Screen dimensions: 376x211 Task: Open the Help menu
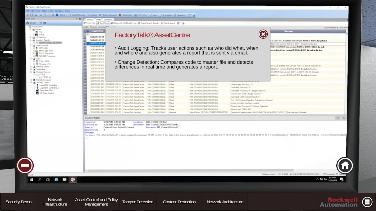[67, 11]
